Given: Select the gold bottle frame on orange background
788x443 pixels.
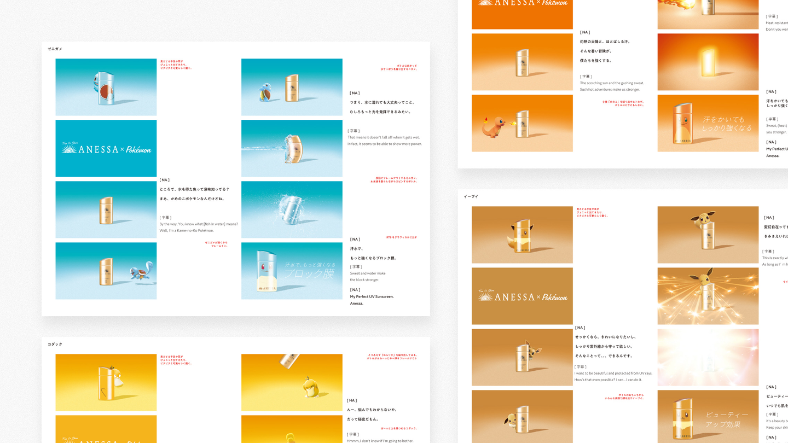Looking at the screenshot, I should [x=522, y=62].
